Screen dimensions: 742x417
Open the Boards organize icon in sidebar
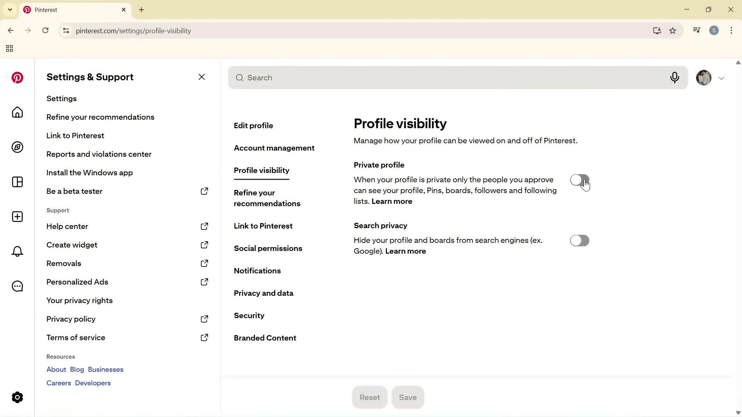pyautogui.click(x=17, y=182)
